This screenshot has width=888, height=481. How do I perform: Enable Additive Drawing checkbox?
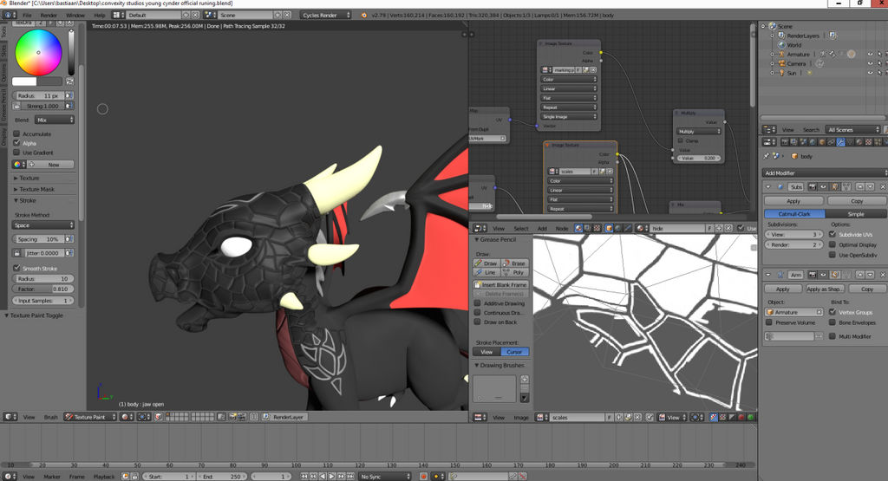click(x=478, y=303)
